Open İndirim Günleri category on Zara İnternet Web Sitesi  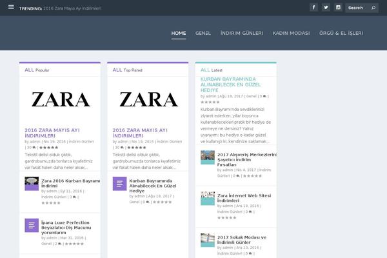[230, 212]
